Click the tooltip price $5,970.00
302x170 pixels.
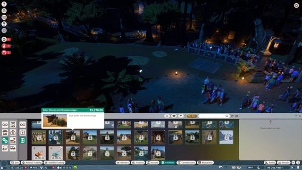point(96,110)
